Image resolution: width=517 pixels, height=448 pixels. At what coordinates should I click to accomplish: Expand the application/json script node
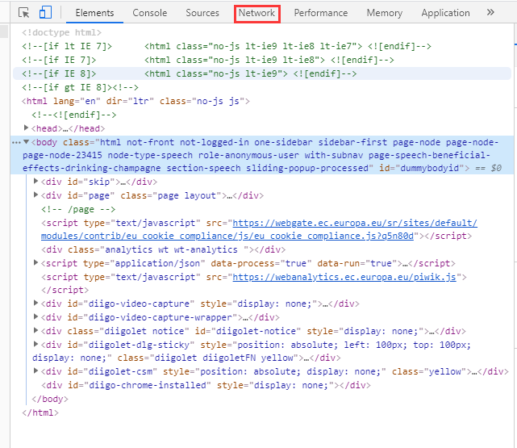(36, 262)
